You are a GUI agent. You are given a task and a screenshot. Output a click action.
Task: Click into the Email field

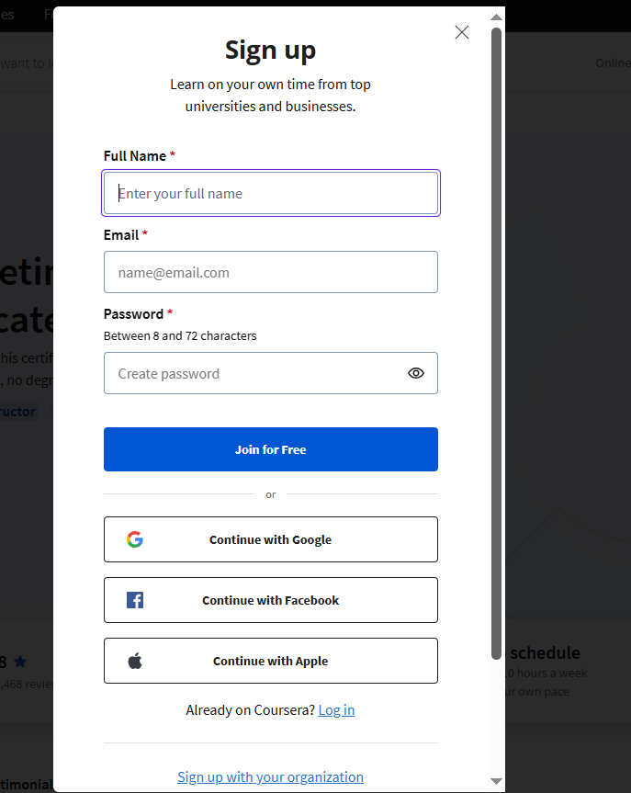(271, 273)
